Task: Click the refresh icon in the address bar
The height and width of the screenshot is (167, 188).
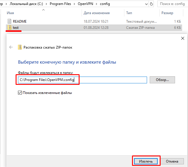Action: 151,4
